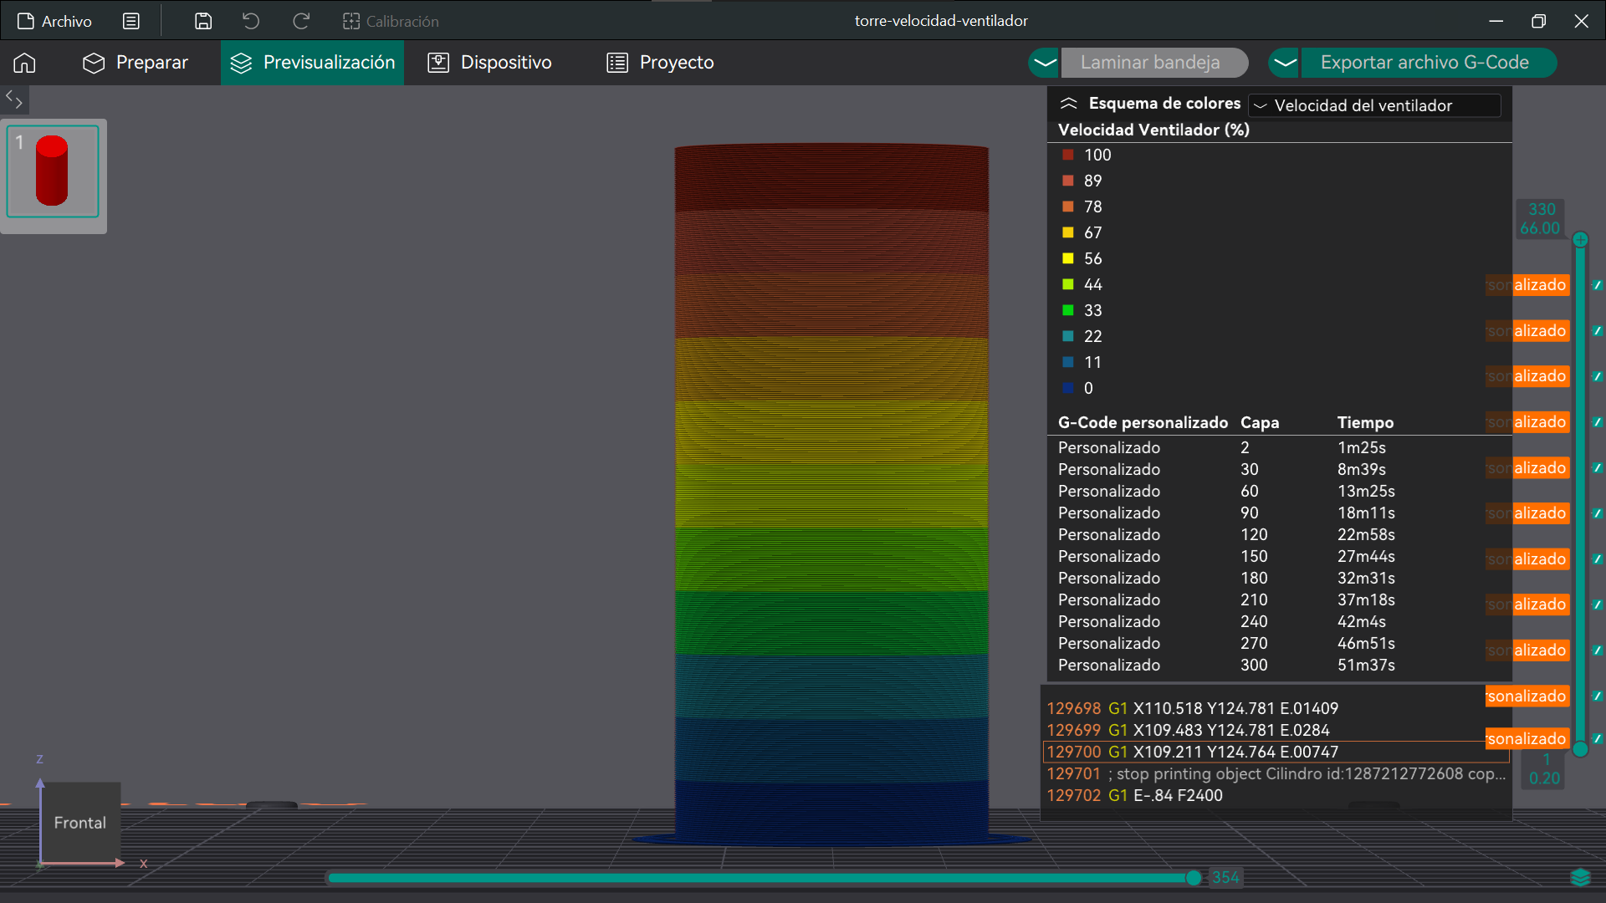Screen dimensions: 1606x903
Task: Select the Previsualización tab
Action: (313, 63)
